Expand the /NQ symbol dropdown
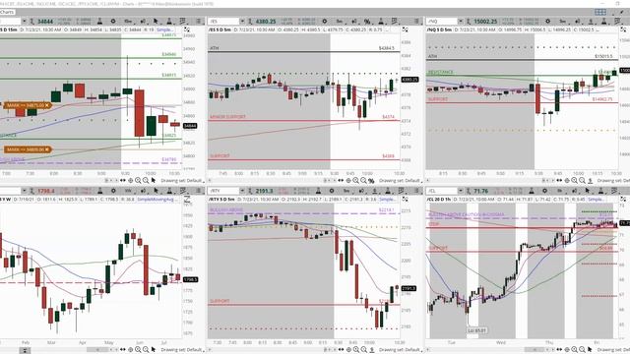Viewport: 630px width, 354px height. tap(461, 22)
